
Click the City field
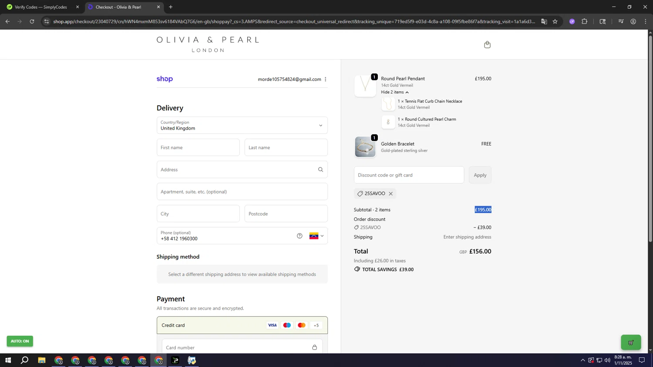pos(198,214)
